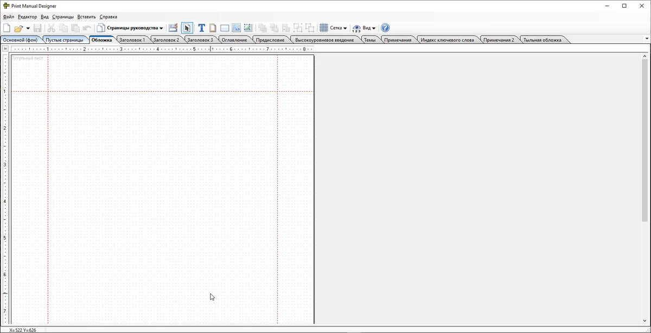
Task: Click the Undo arrow icon
Action: [87, 28]
